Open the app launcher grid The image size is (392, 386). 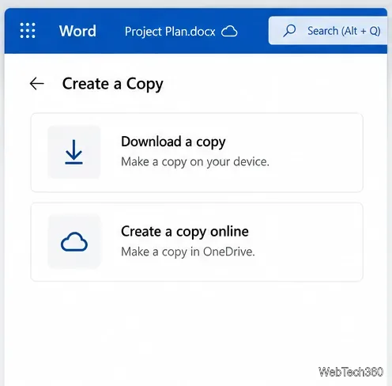point(28,31)
